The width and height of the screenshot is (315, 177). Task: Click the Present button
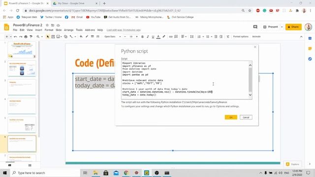point(270,27)
